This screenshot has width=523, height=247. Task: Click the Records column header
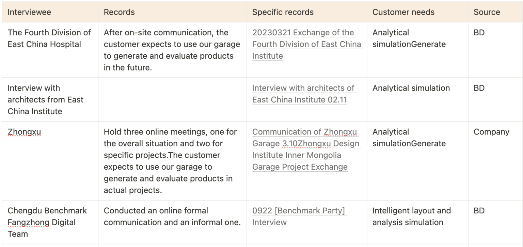coord(119,12)
